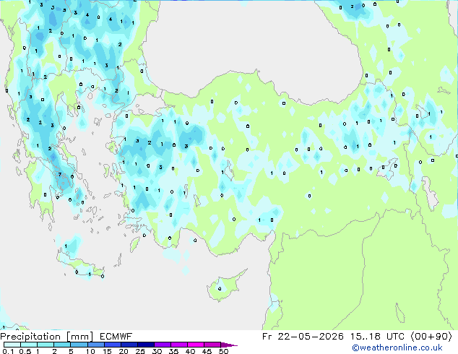
Task: Pick the 2–5 mm legend swatch
Action: (x=62, y=345)
